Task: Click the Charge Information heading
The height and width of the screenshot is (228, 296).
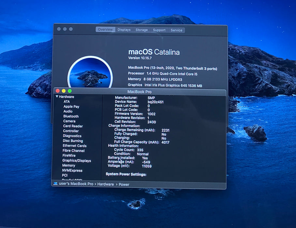Action: [124, 126]
